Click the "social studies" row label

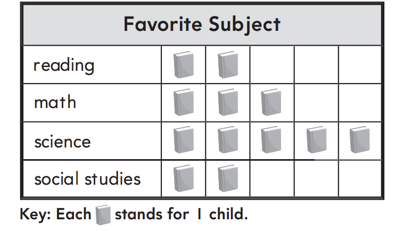pyautogui.click(x=87, y=178)
